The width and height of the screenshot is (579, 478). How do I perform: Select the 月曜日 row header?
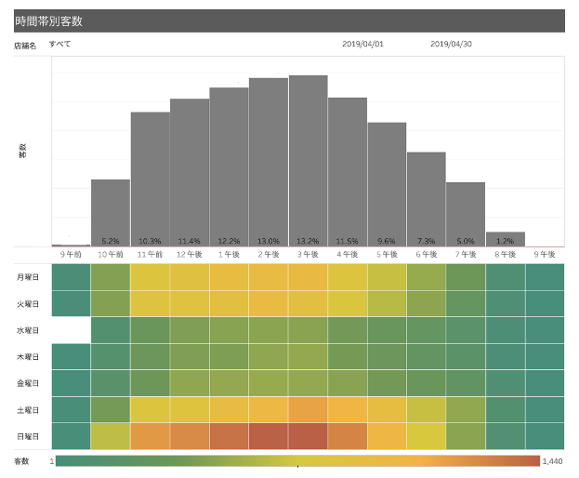(x=27, y=278)
